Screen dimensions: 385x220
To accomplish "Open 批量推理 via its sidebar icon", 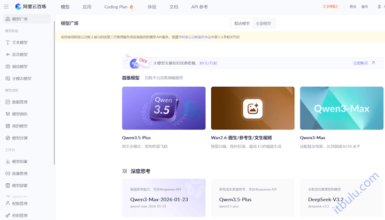I will point(8,174).
